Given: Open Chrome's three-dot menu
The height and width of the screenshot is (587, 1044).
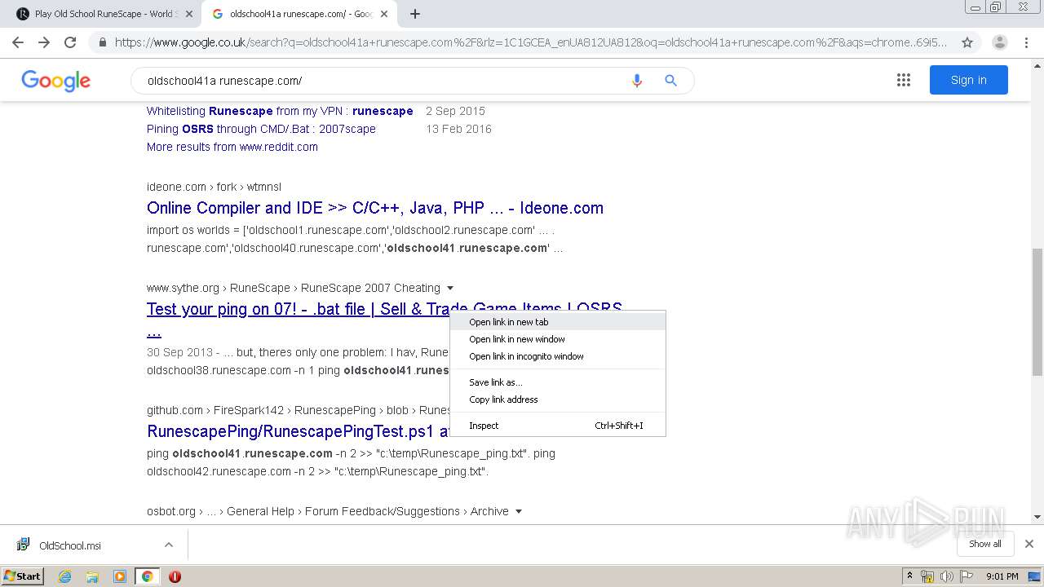Looking at the screenshot, I should coord(1027,42).
